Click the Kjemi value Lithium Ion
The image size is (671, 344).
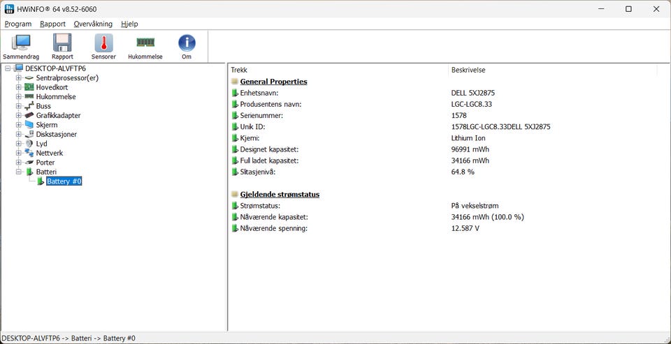[468, 138]
